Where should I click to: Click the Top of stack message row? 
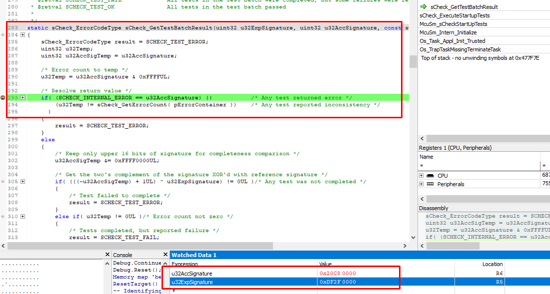480,58
